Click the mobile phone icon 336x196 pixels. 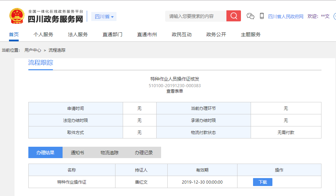click(x=262, y=16)
